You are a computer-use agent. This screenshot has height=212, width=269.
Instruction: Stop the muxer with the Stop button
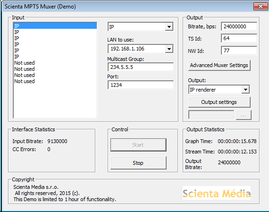(138, 163)
